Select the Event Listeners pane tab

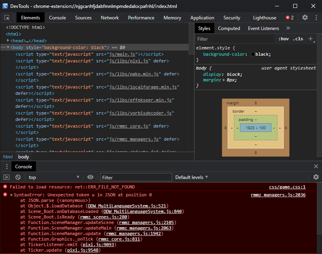[263, 28]
